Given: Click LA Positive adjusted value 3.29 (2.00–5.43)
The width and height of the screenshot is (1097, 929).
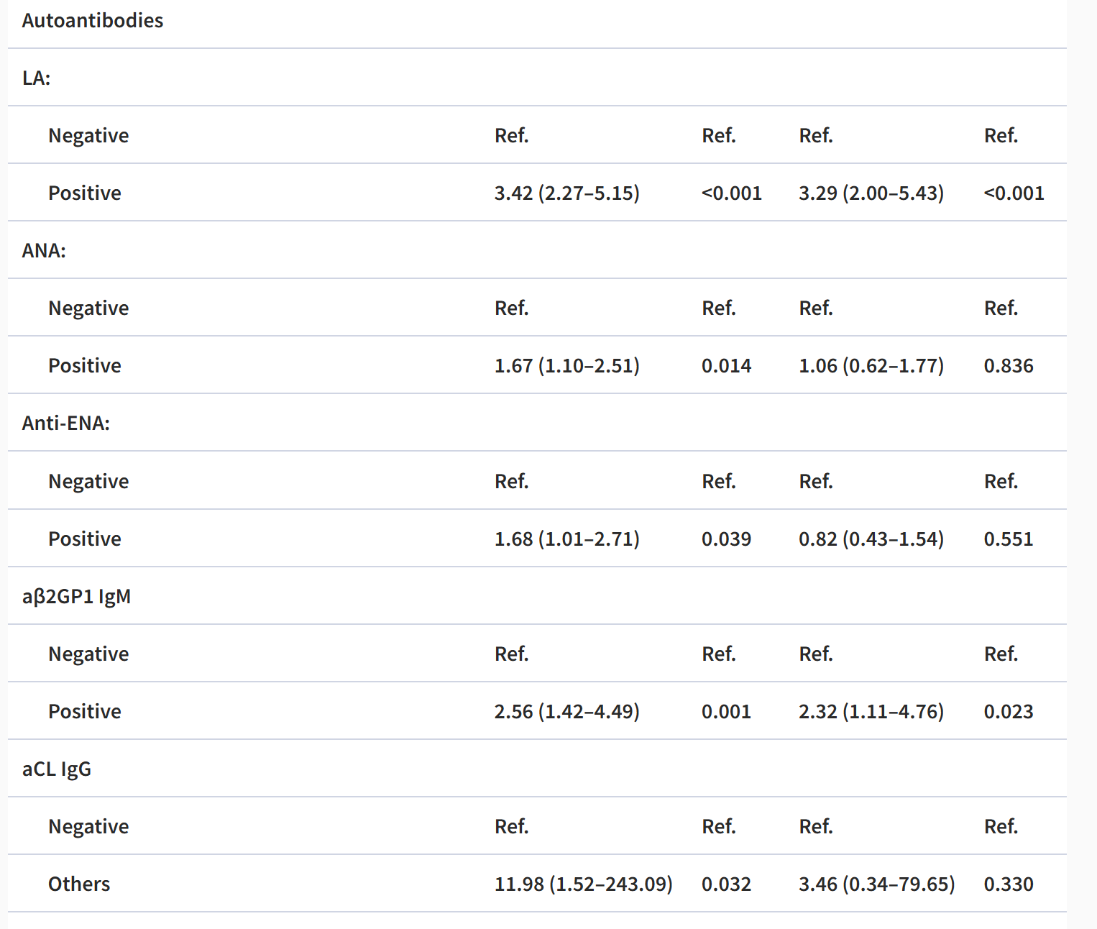Looking at the screenshot, I should coord(871,193).
